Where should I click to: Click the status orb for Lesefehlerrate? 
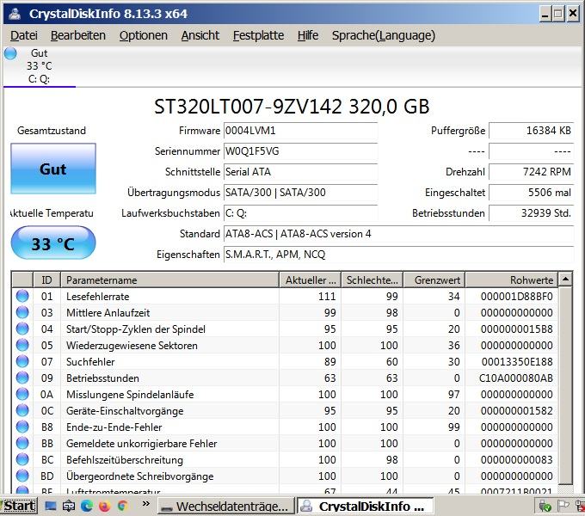[22, 296]
